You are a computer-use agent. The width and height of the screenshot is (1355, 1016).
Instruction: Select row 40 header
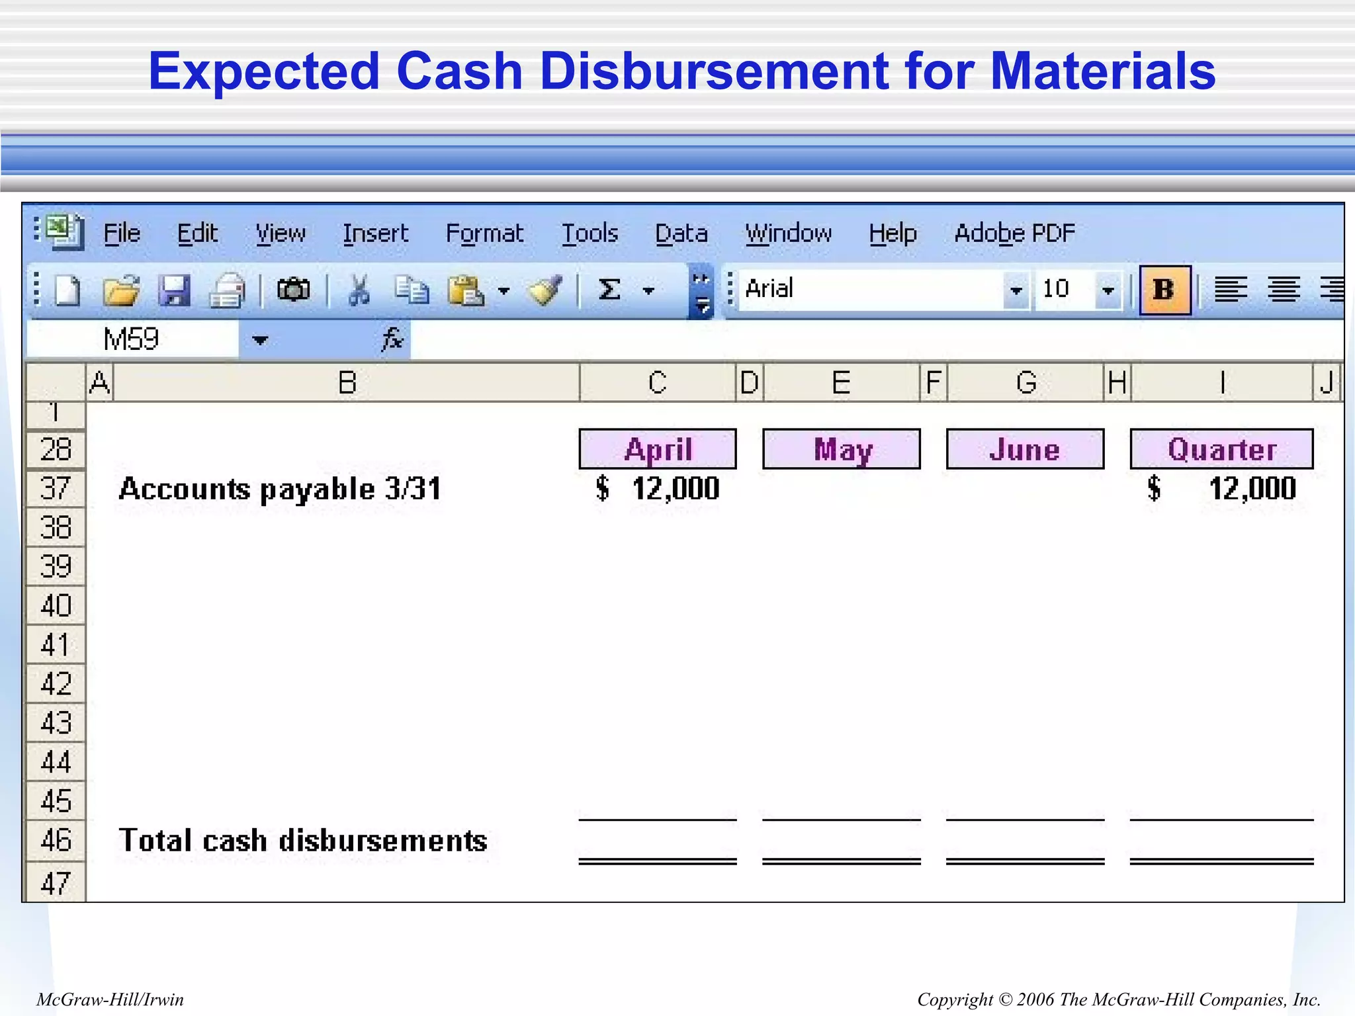click(56, 606)
